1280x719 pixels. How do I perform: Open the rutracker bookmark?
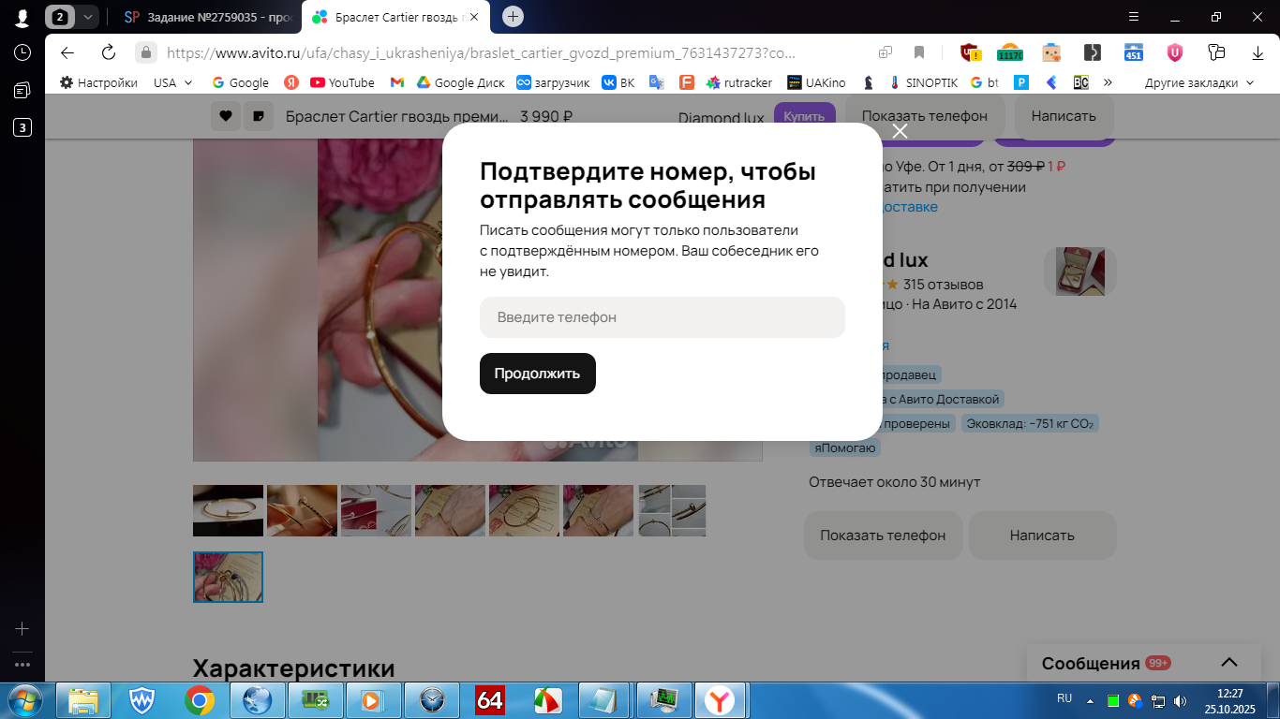click(x=740, y=82)
